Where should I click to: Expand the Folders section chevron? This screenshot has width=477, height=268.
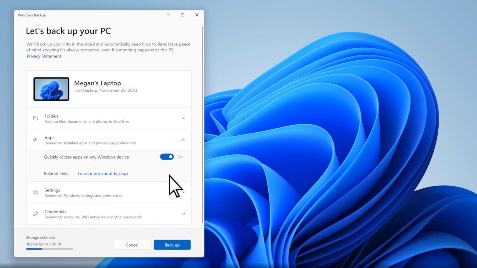183,118
